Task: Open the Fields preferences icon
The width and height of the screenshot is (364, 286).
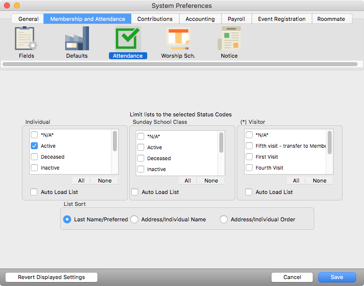Action: tap(26, 39)
